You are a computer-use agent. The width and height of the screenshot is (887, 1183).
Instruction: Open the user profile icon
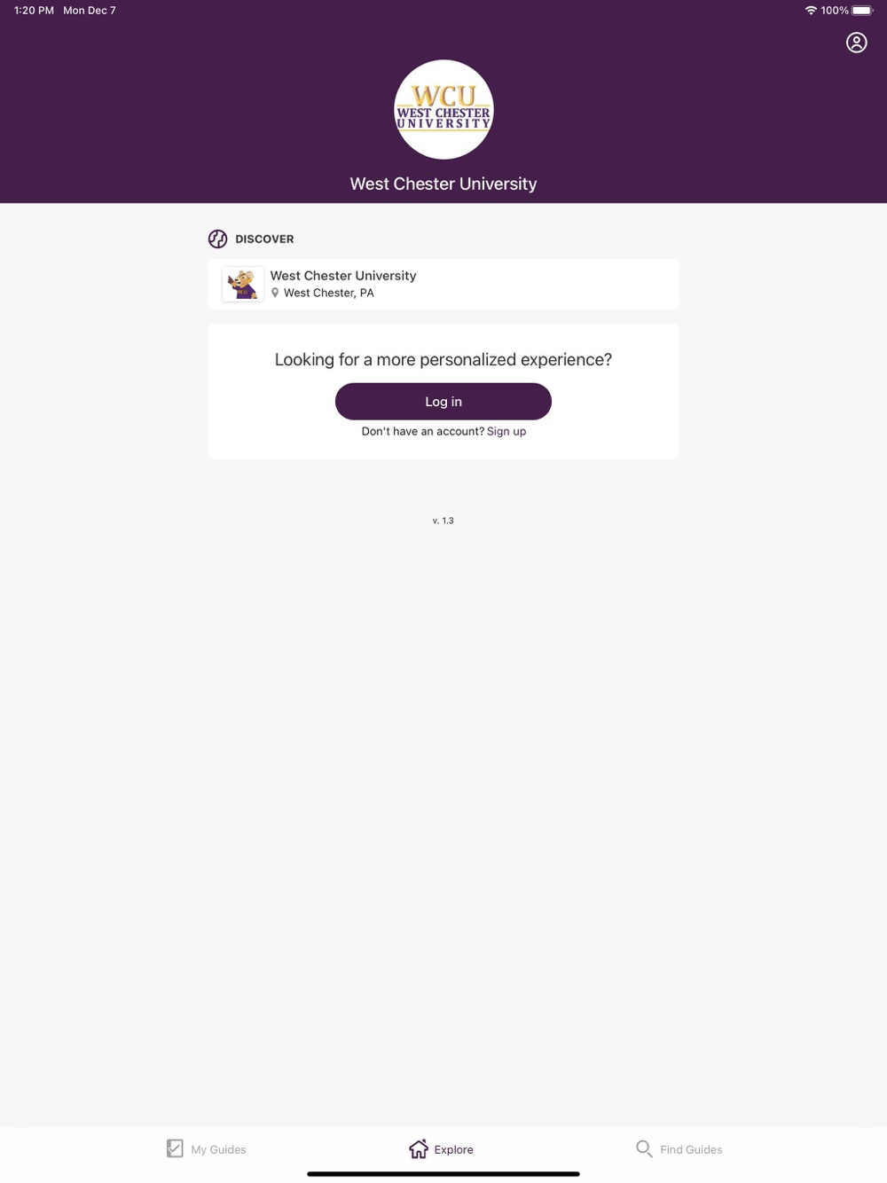tap(856, 43)
